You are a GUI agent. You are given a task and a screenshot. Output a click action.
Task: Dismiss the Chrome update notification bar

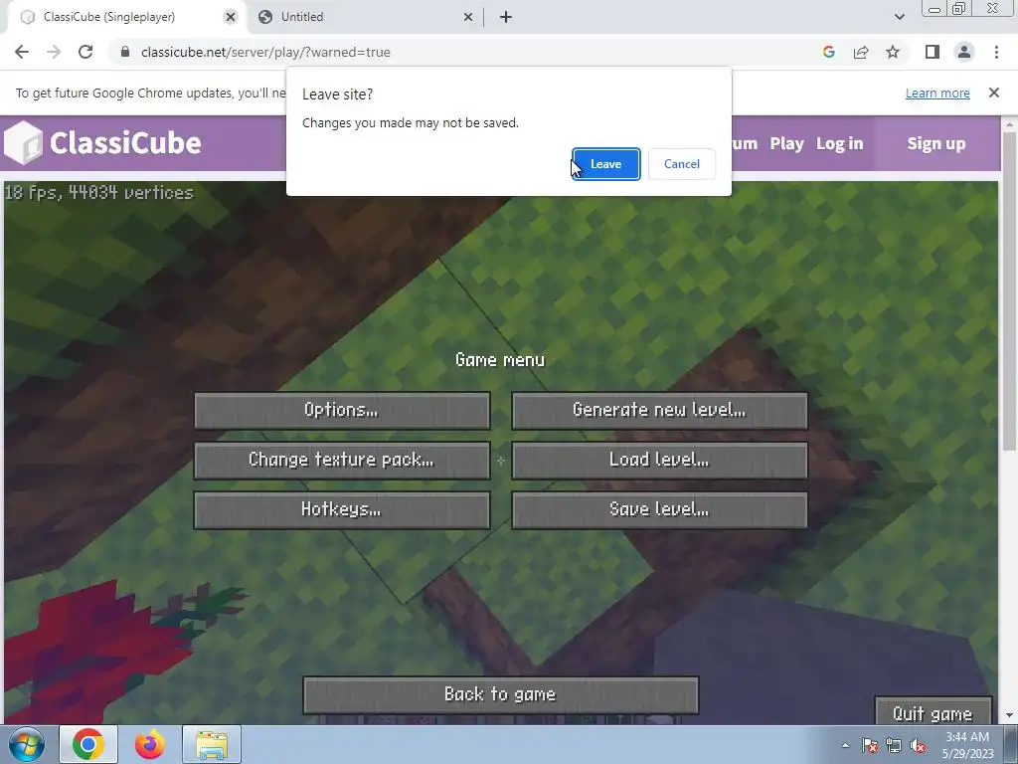pos(994,93)
